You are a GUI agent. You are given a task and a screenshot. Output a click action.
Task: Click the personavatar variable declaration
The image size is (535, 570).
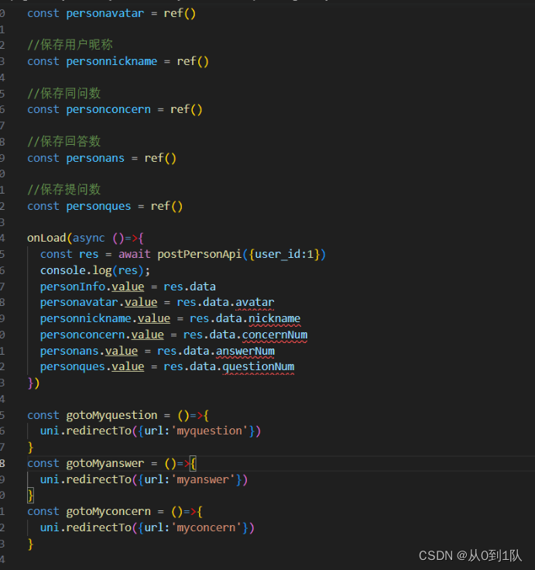tap(105, 13)
